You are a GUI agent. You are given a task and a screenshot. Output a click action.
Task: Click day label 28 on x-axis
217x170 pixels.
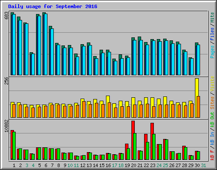coord(184,165)
